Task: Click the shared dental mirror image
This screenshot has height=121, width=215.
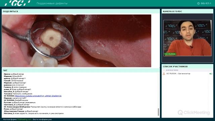Action: (x=77, y=41)
